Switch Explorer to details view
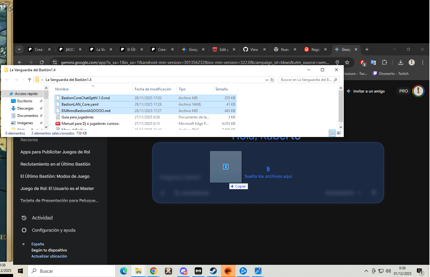430x277 pixels. (x=332, y=133)
